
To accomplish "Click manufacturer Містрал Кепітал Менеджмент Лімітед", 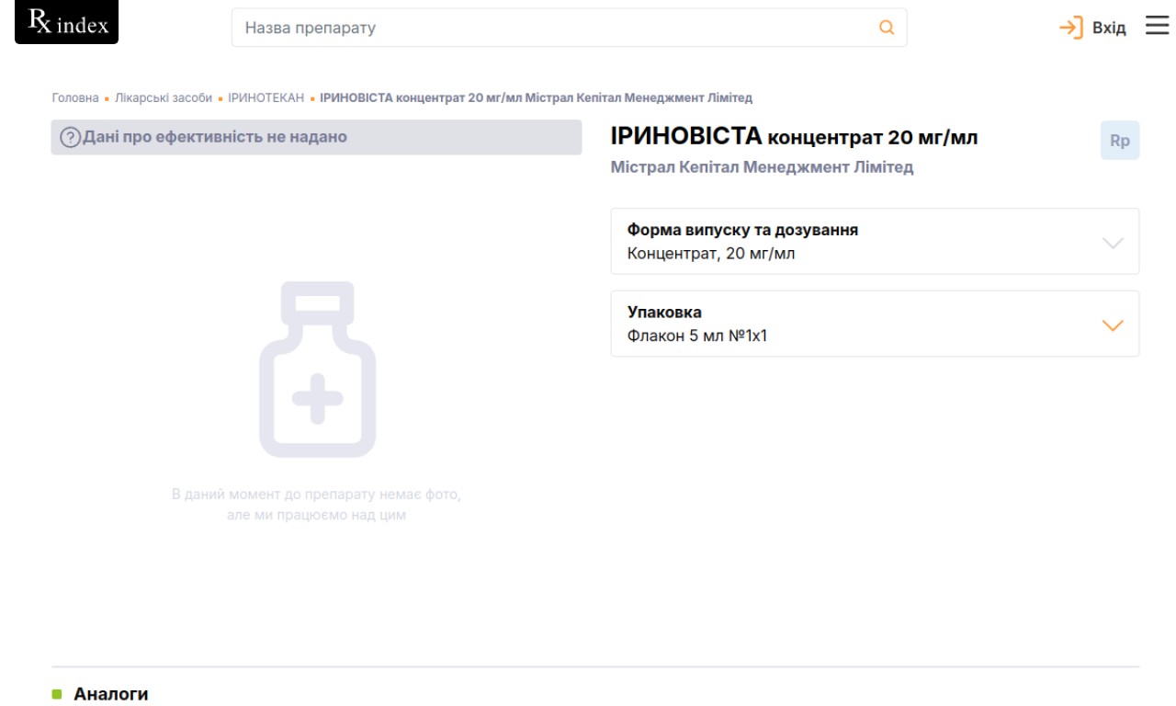I will (762, 168).
